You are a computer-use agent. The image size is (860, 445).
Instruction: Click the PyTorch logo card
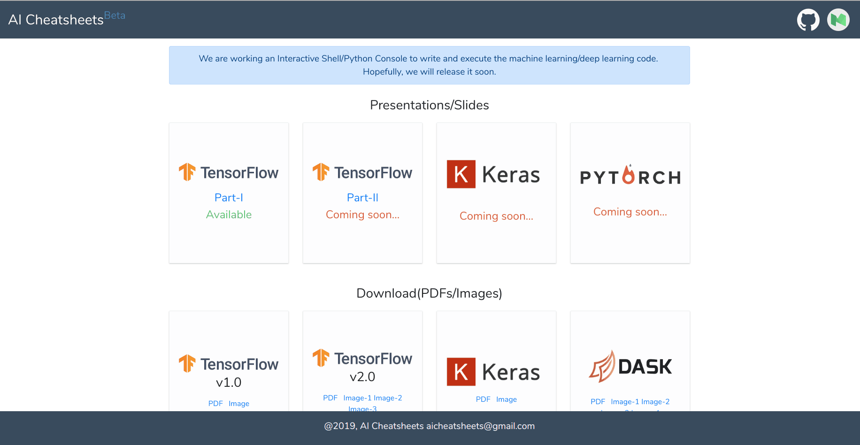630,175
